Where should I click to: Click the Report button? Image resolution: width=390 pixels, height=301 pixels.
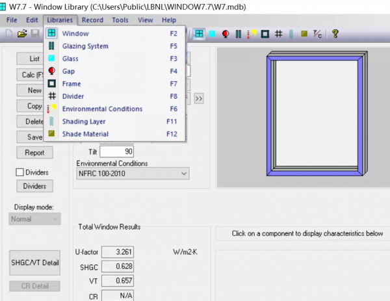coord(35,153)
